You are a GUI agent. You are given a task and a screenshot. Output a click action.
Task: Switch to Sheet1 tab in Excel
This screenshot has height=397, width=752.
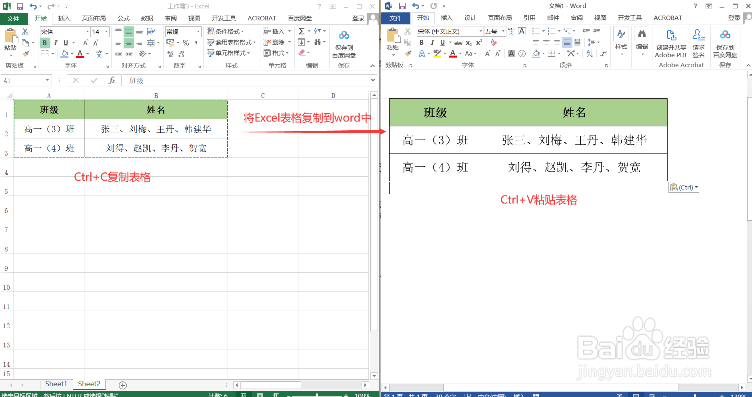56,384
